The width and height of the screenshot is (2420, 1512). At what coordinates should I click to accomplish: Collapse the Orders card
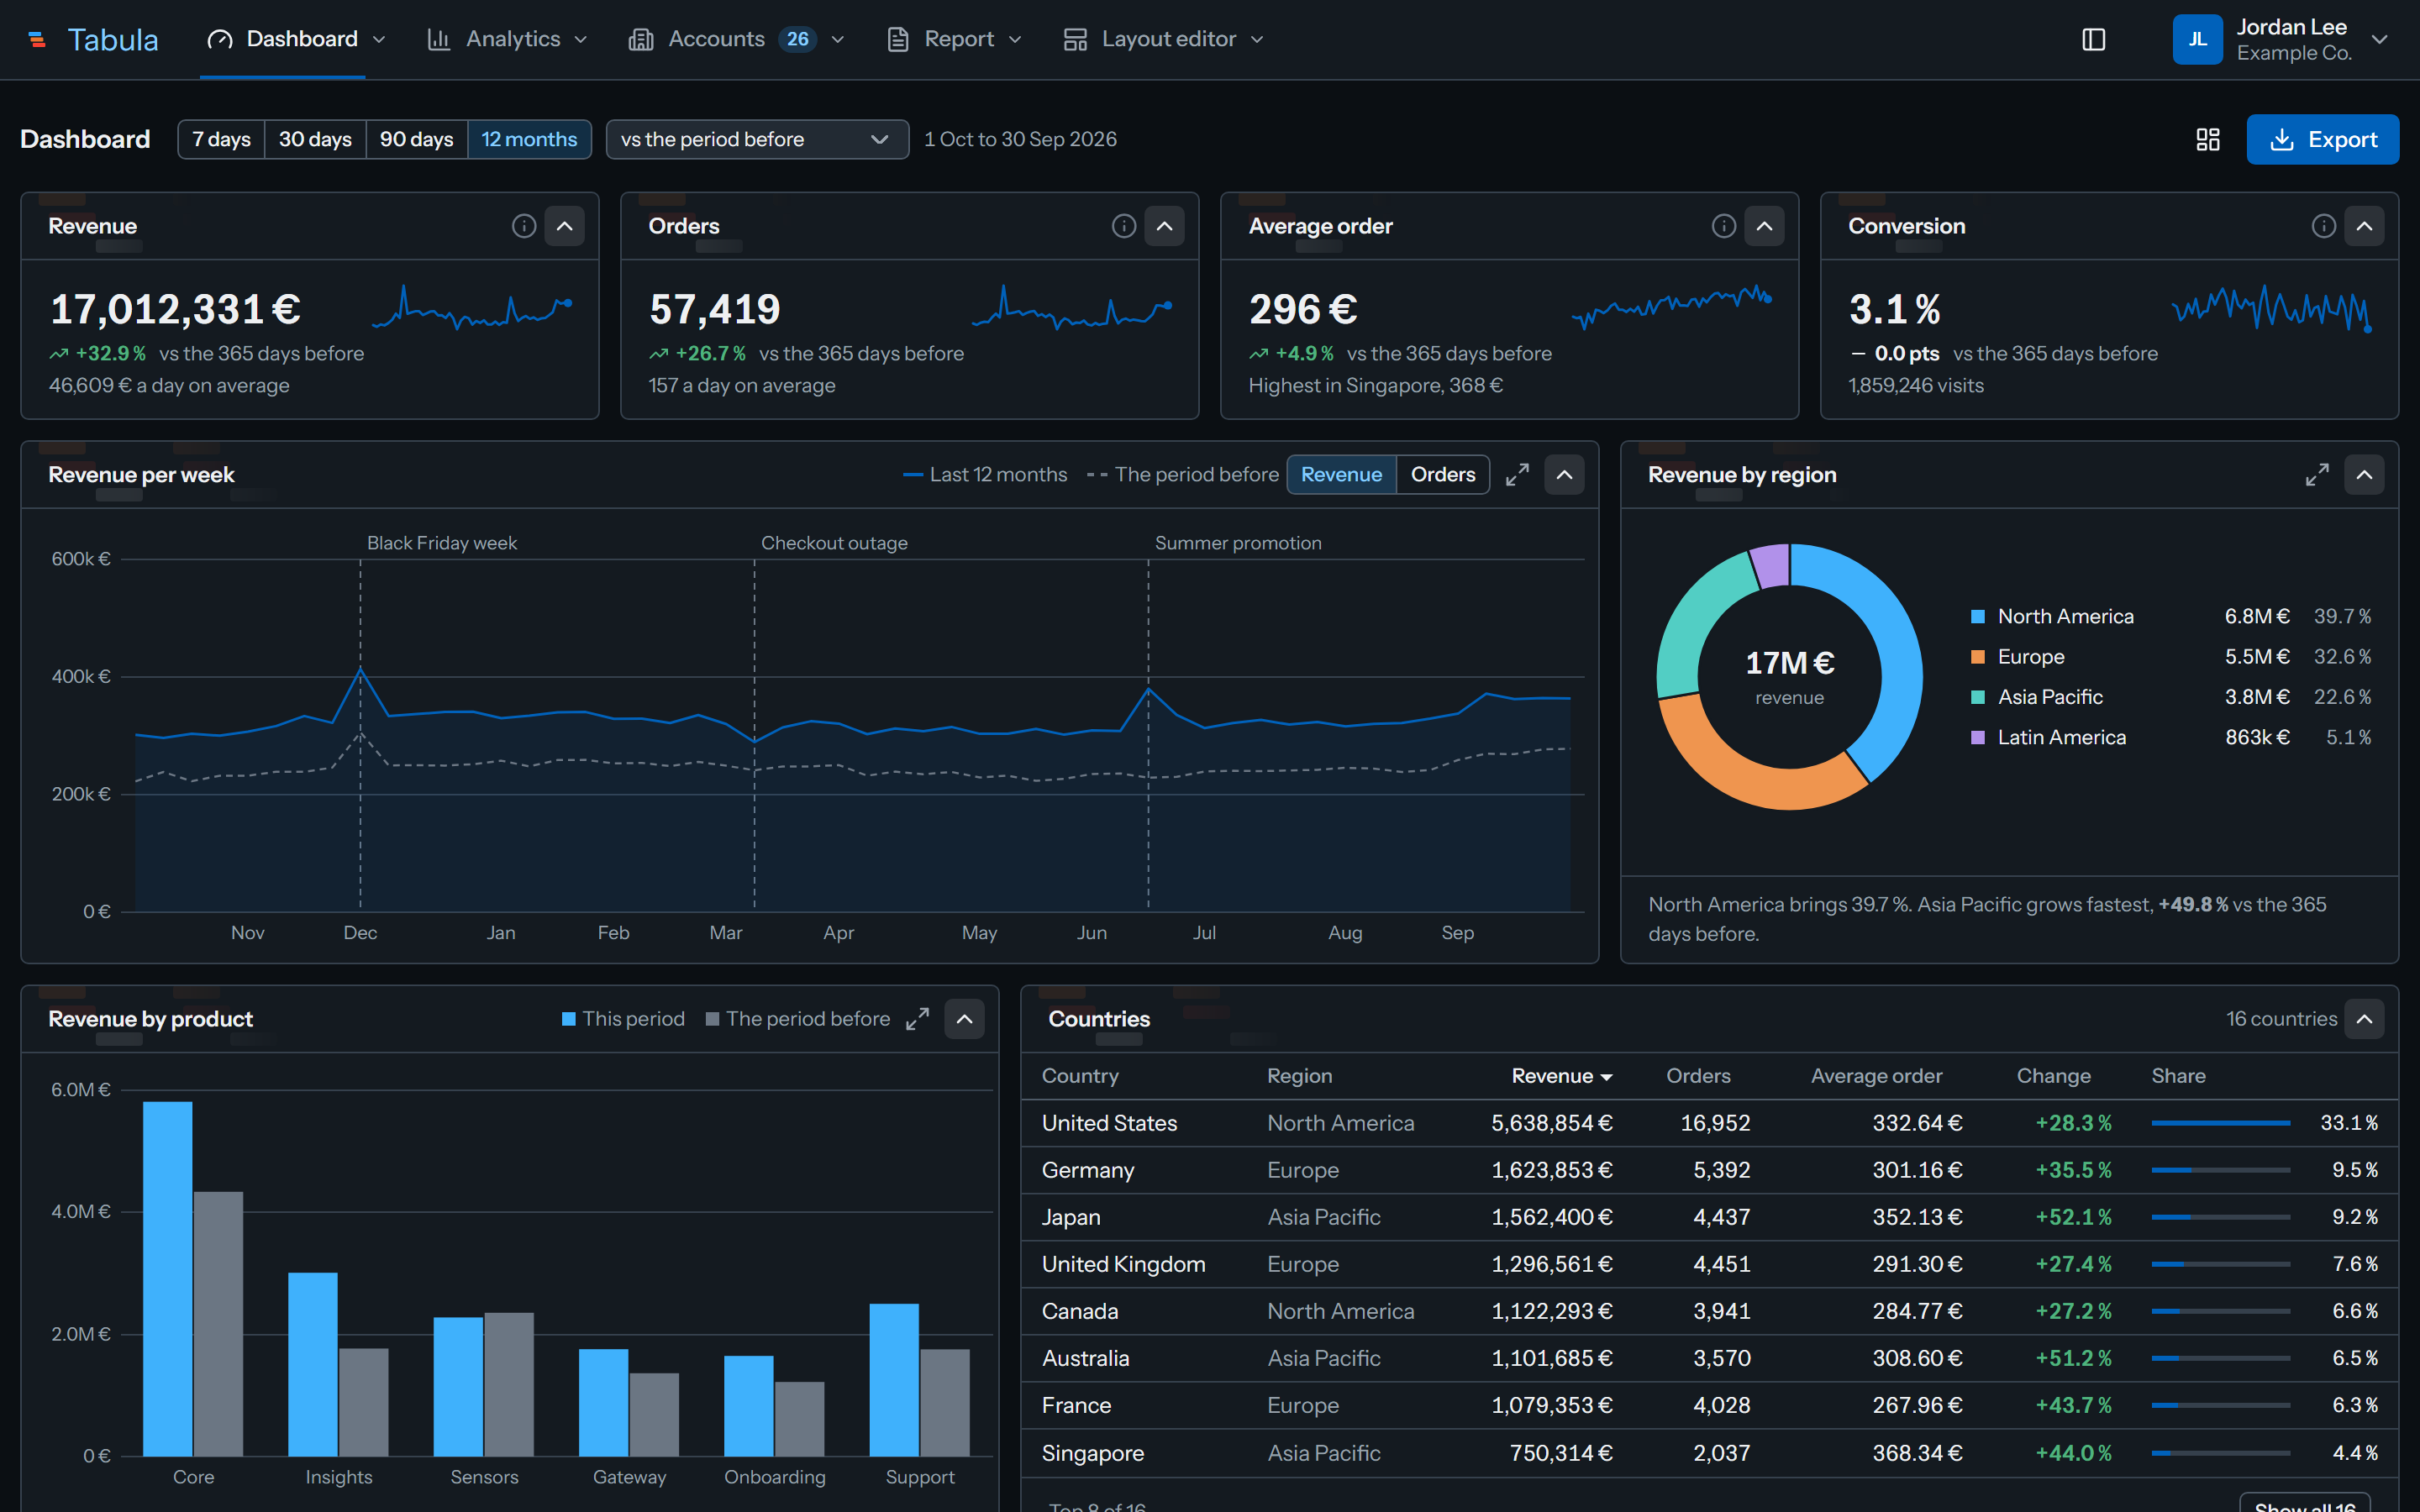1165,226
